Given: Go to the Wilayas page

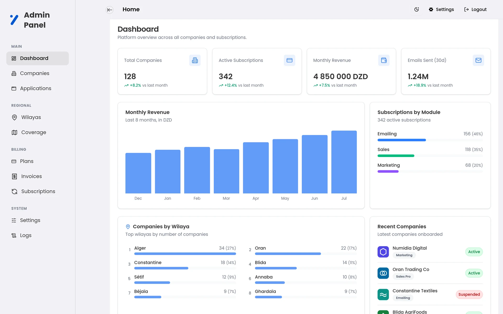Looking at the screenshot, I should point(37,117).
